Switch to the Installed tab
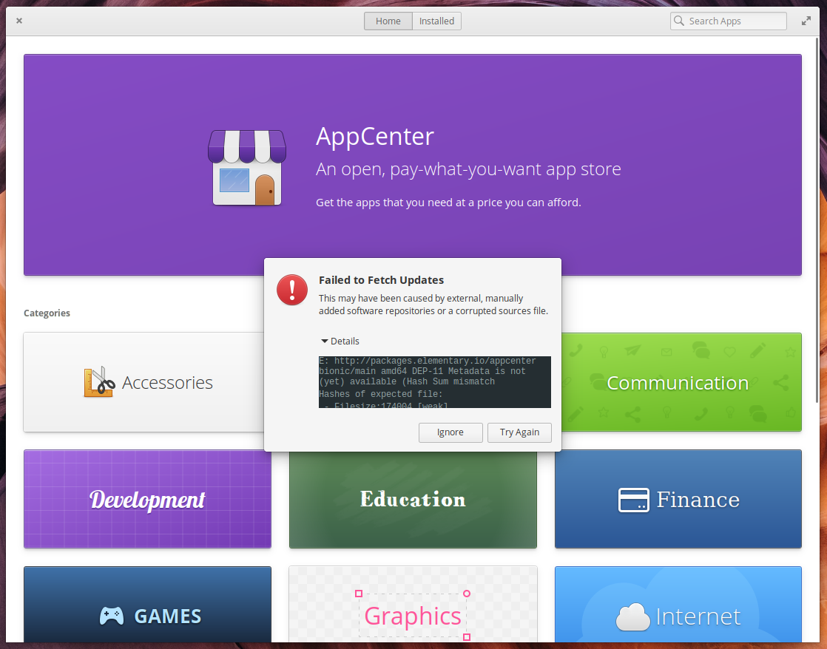The height and width of the screenshot is (649, 827). point(436,21)
